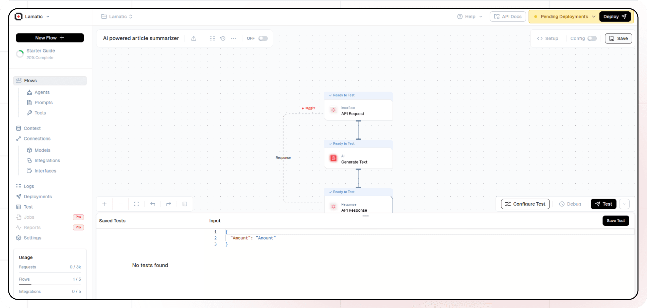Zoom in on the flow canvas
The height and width of the screenshot is (308, 647).
coord(104,204)
